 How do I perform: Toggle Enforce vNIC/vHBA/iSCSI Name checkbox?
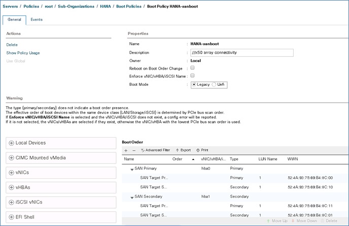pos(193,76)
